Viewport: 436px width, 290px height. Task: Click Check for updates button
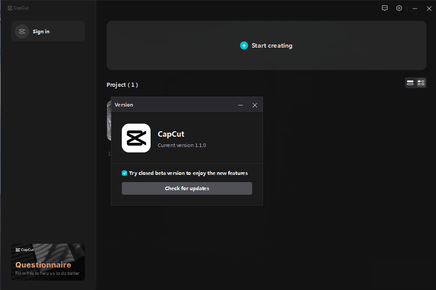187,188
